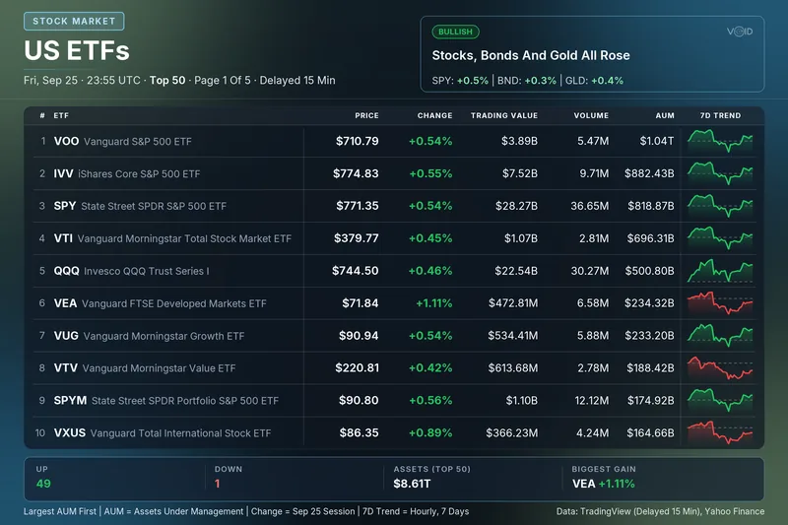This screenshot has height=525, width=788.
Task: Open the red VEA trend sparkline
Action: [720, 303]
